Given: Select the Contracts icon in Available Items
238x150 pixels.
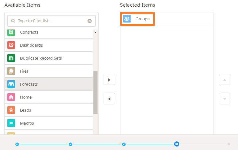Looking at the screenshot, I should 11,32.
